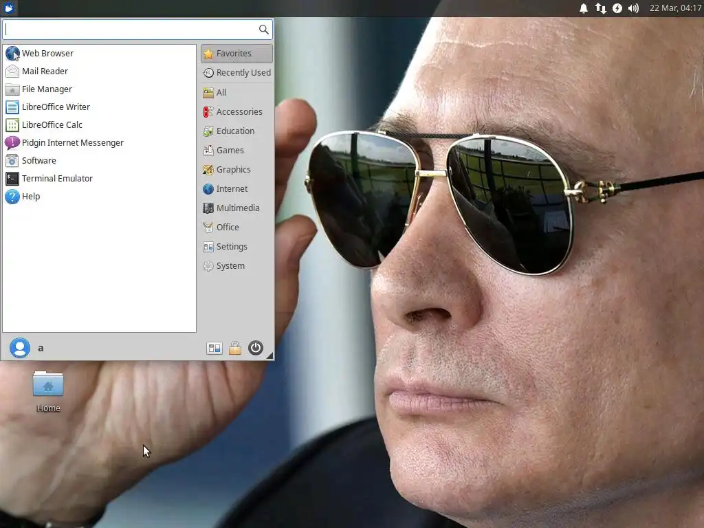Open the Education category
This screenshot has width=704, height=528.
(236, 131)
